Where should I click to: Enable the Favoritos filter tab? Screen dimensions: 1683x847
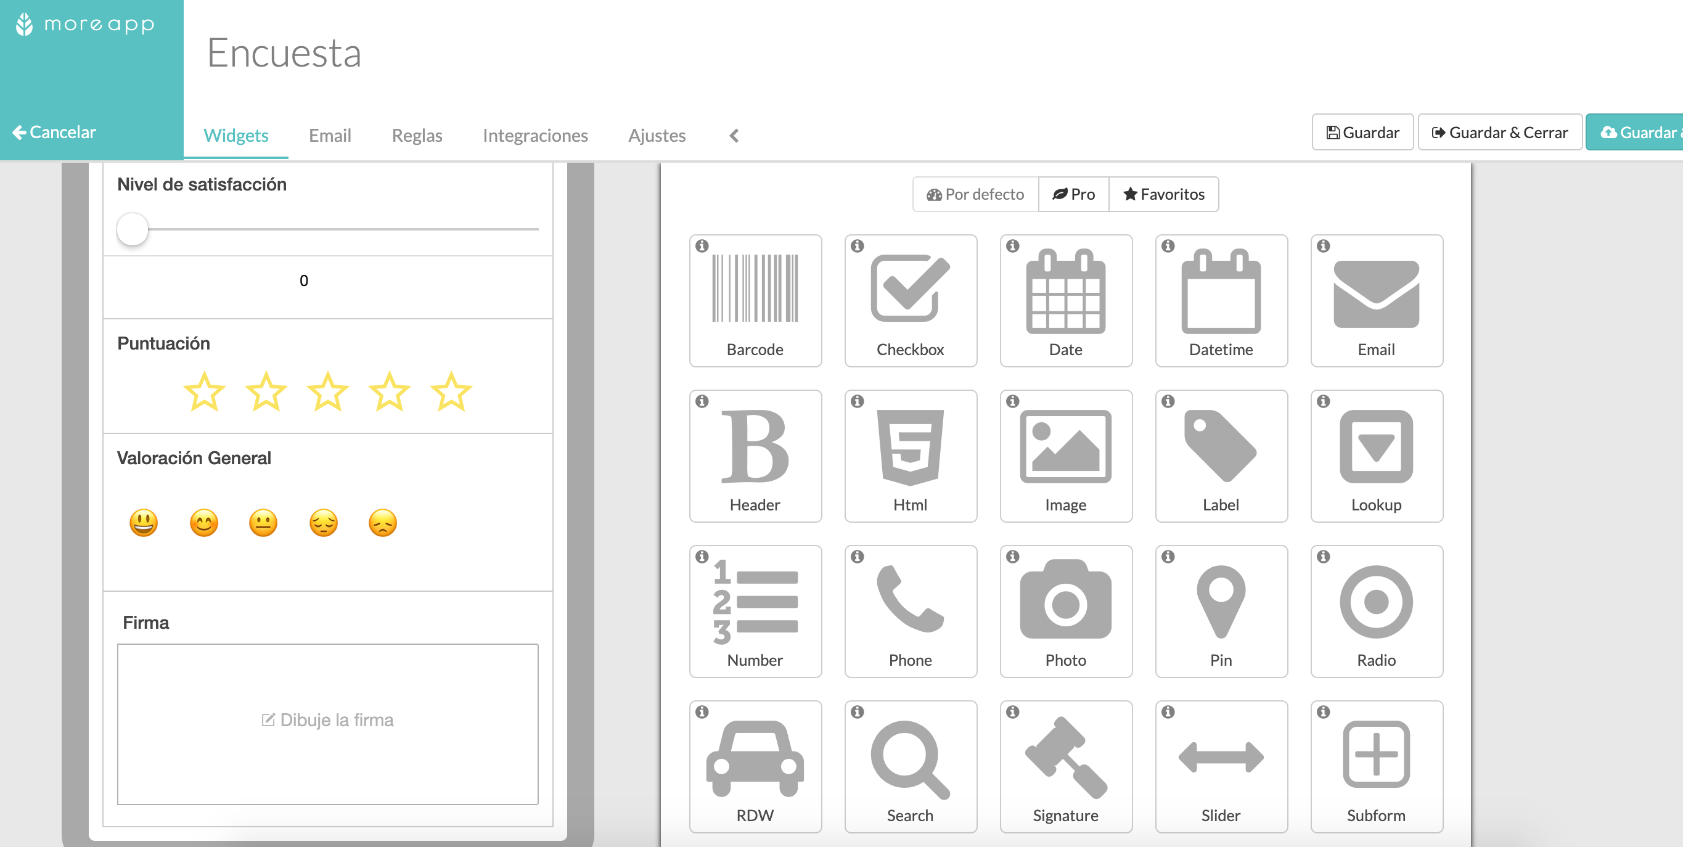coord(1165,194)
